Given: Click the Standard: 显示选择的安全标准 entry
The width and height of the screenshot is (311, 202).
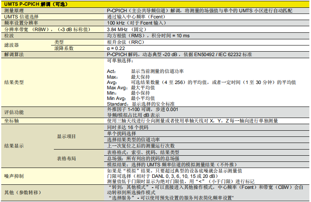Looking at the screenshot, I should (x=141, y=104).
